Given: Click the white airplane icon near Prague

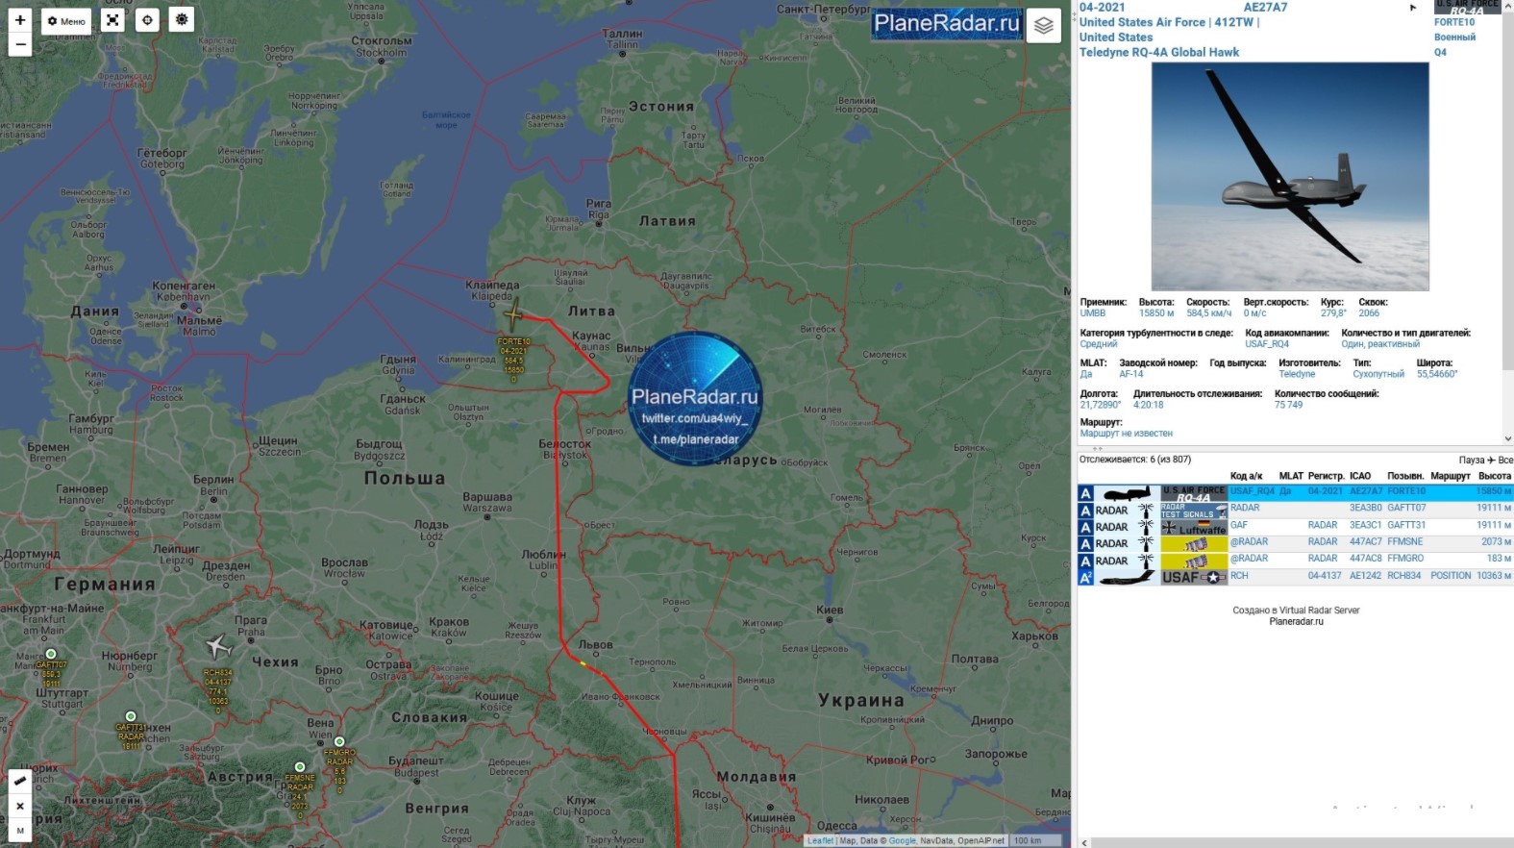Looking at the screenshot, I should click(x=218, y=646).
